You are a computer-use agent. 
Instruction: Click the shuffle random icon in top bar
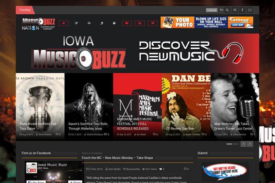235,10
